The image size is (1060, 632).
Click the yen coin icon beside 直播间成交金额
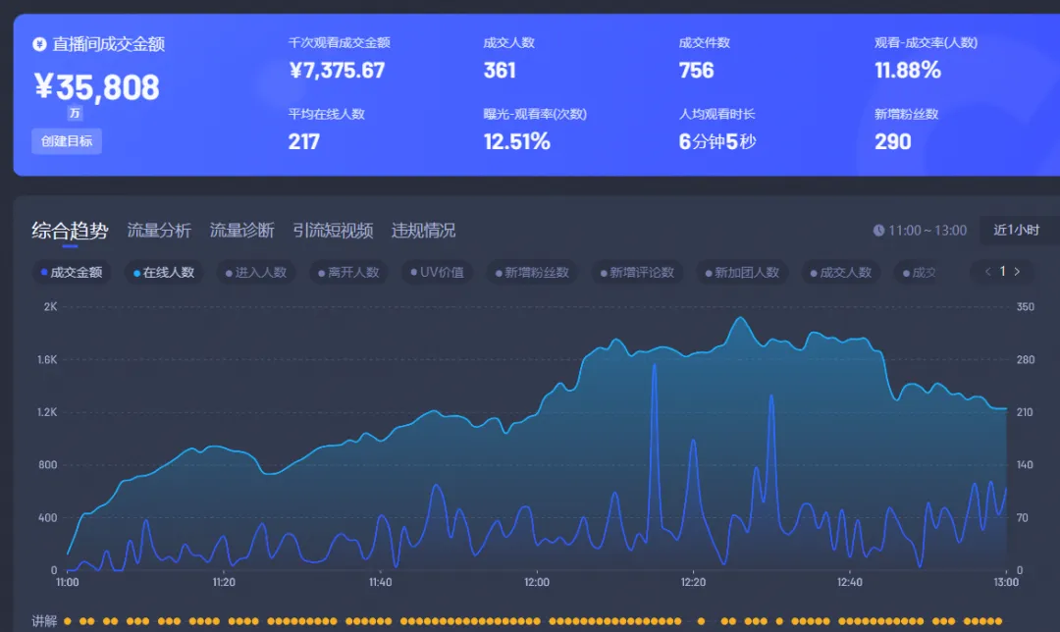pyautogui.click(x=39, y=44)
